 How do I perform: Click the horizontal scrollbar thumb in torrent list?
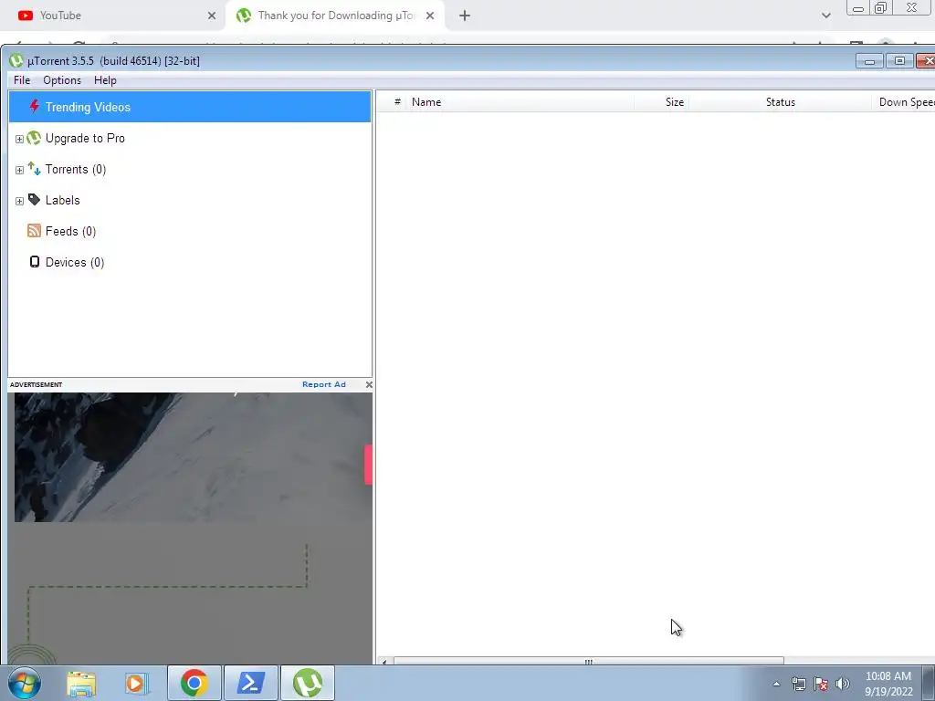point(589,661)
